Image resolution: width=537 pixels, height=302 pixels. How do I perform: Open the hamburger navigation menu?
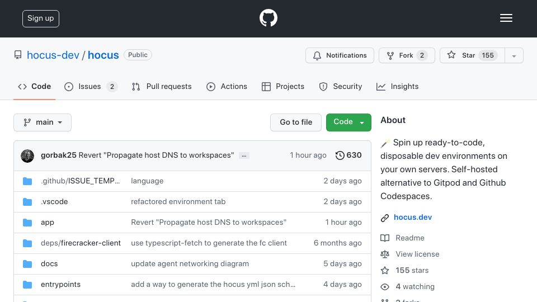click(x=506, y=18)
